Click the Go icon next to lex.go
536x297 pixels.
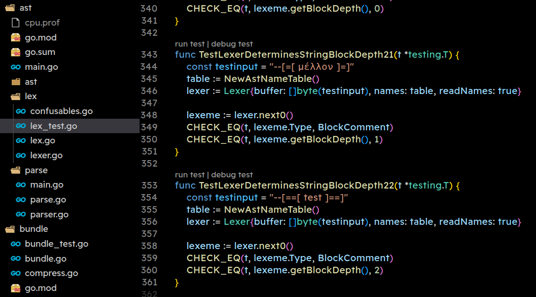[21, 141]
